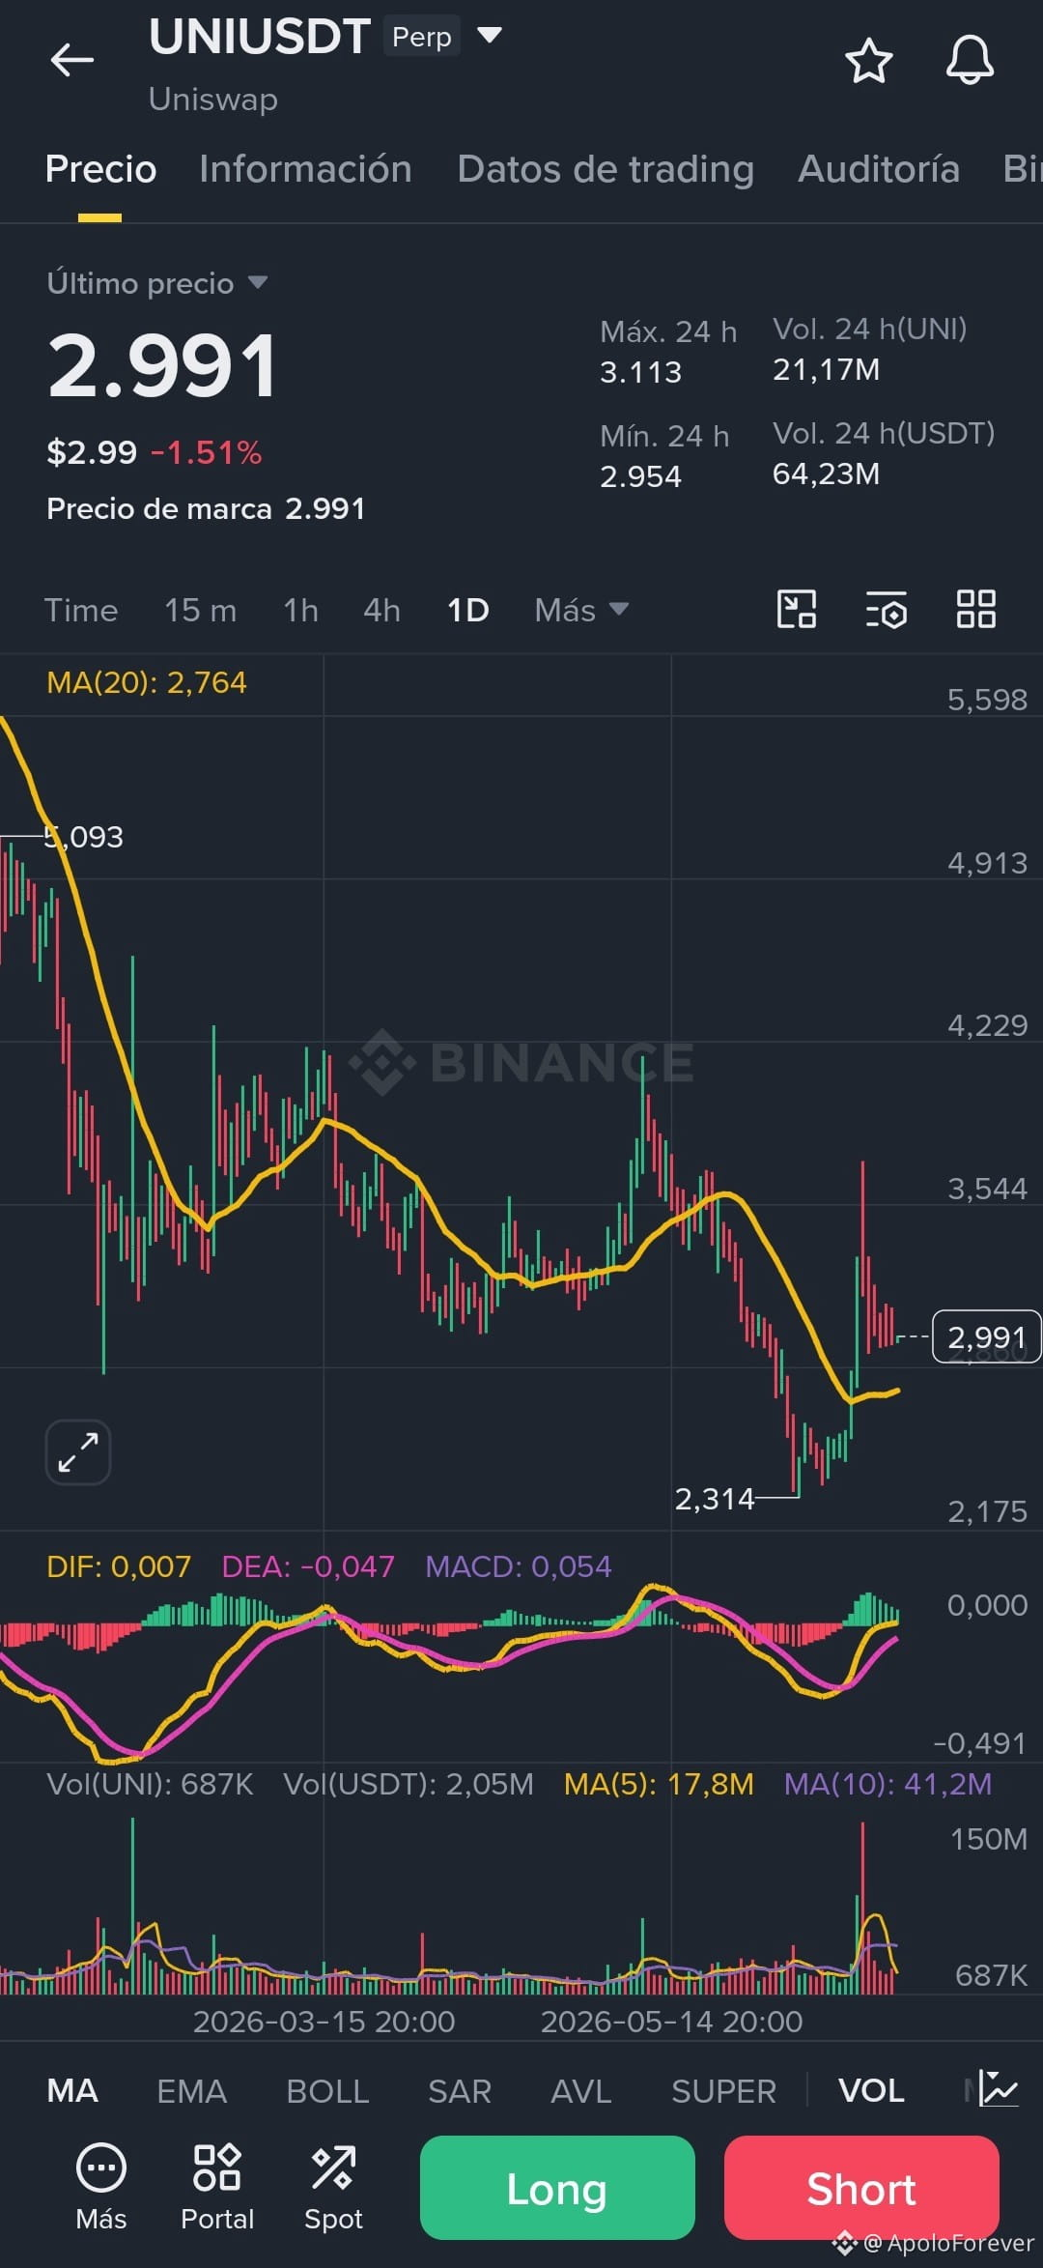
Task: Tap the Máx. 24 h value 3.113
Action: [640, 372]
